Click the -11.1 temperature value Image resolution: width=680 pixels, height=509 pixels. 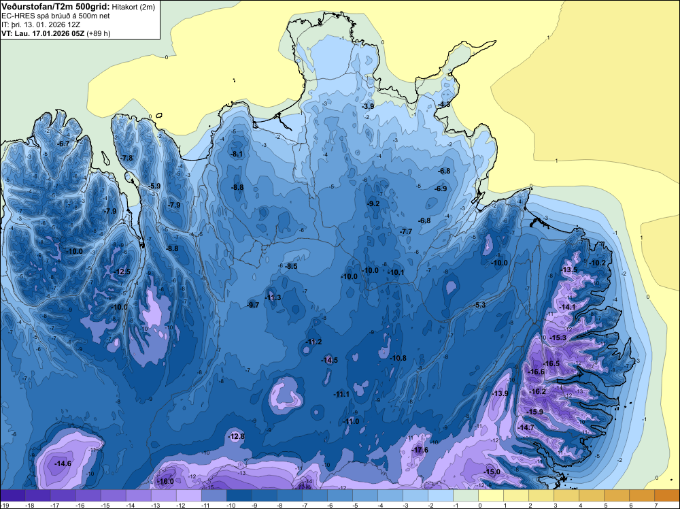pyautogui.click(x=341, y=394)
